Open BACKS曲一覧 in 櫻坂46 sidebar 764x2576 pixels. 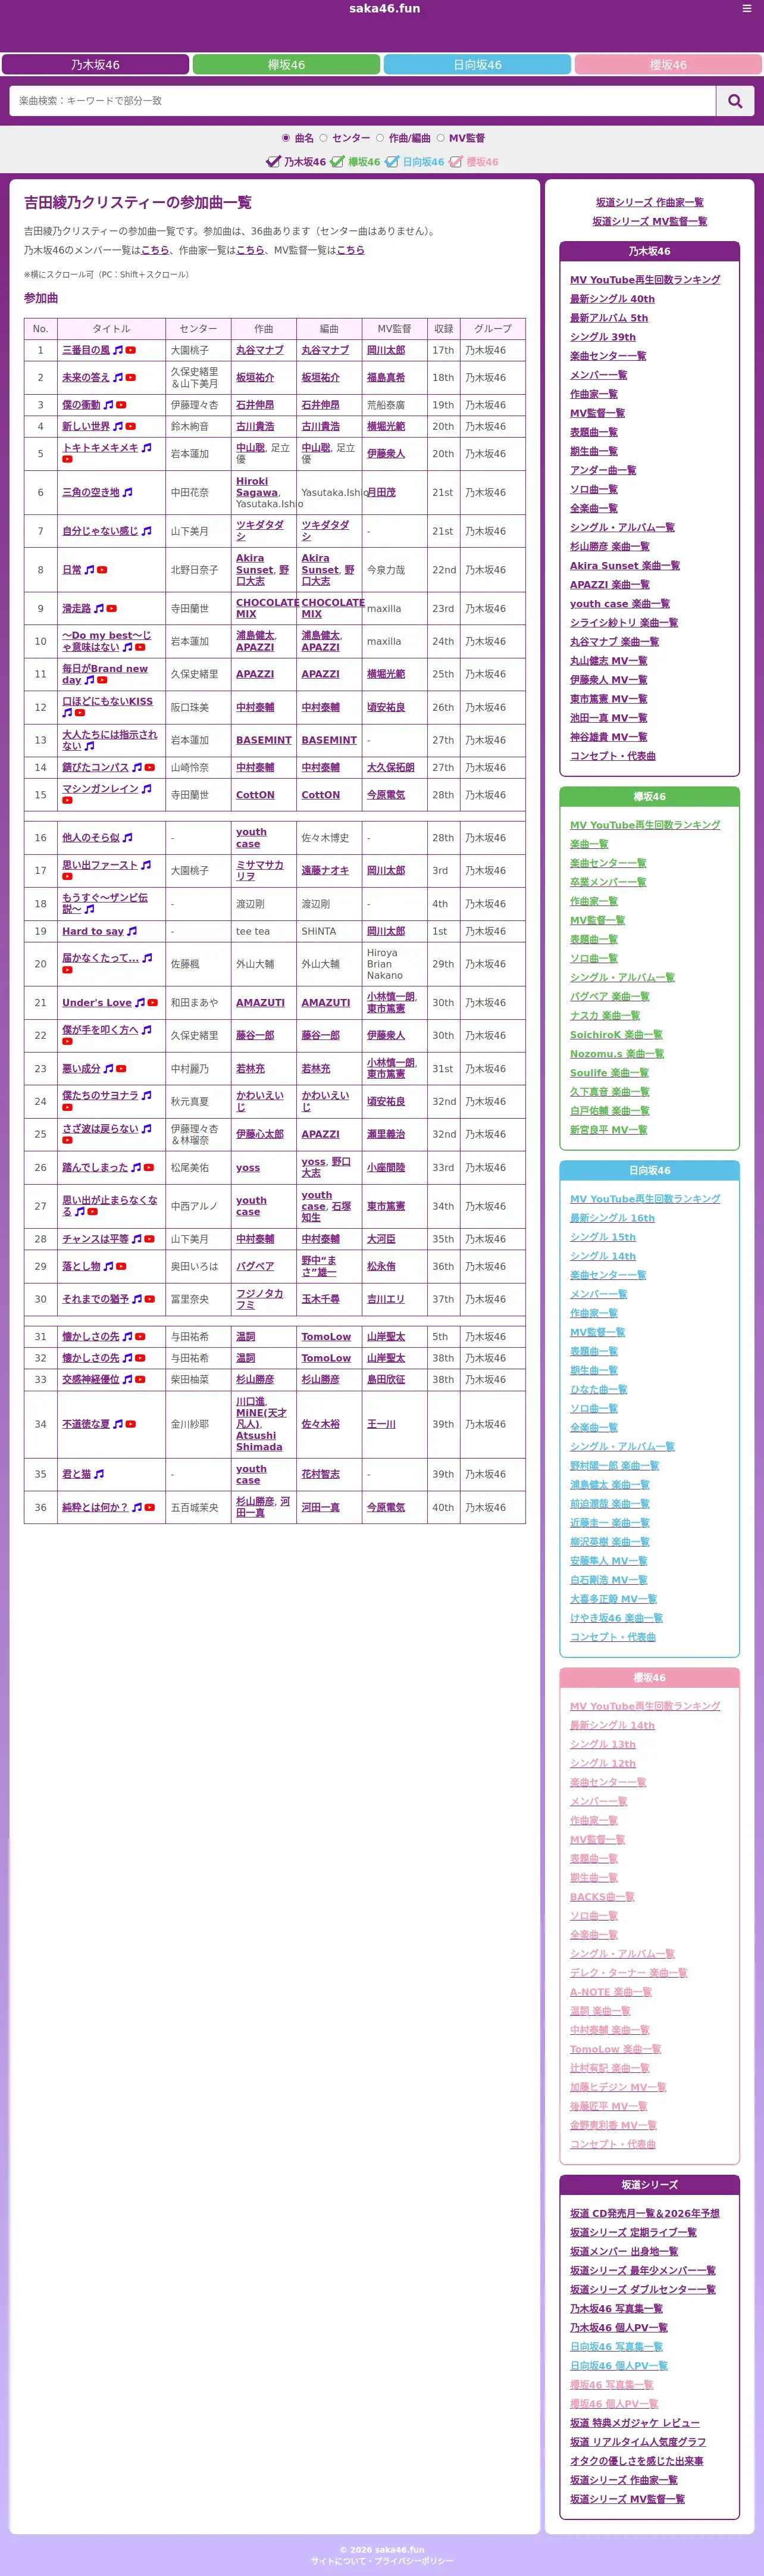point(602,1897)
